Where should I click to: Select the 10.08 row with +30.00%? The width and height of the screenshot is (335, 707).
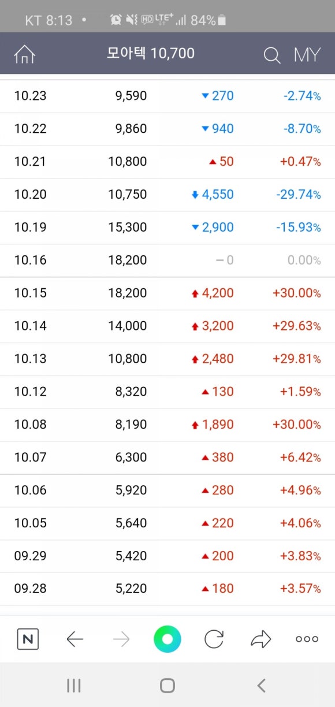(167, 425)
